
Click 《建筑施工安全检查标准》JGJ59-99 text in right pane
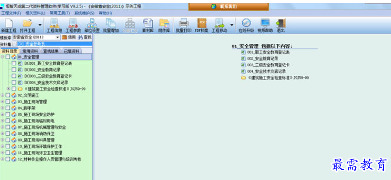pos(278,78)
